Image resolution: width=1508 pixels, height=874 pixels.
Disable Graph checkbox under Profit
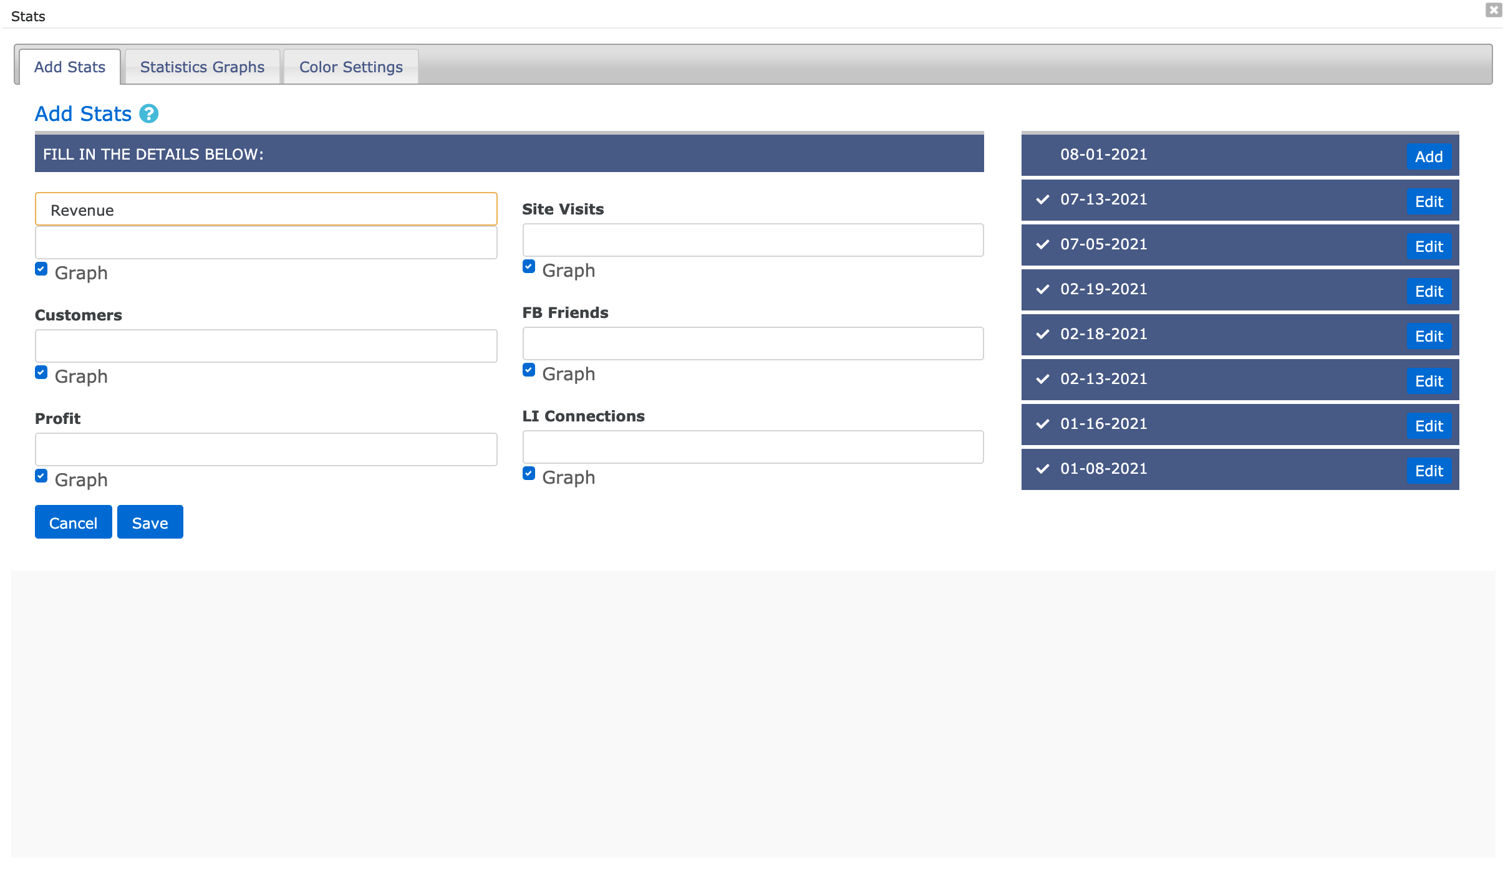(x=41, y=476)
